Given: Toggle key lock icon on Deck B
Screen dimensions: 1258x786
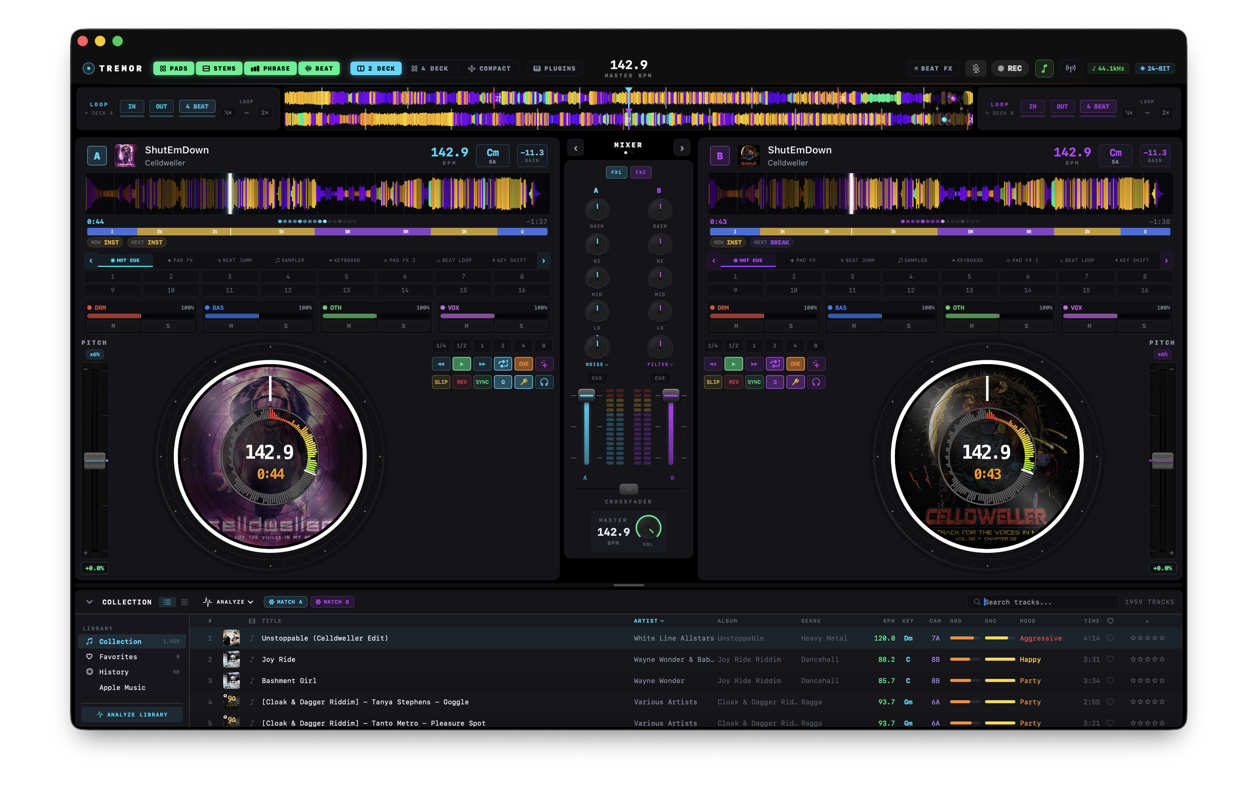Looking at the screenshot, I should [795, 382].
